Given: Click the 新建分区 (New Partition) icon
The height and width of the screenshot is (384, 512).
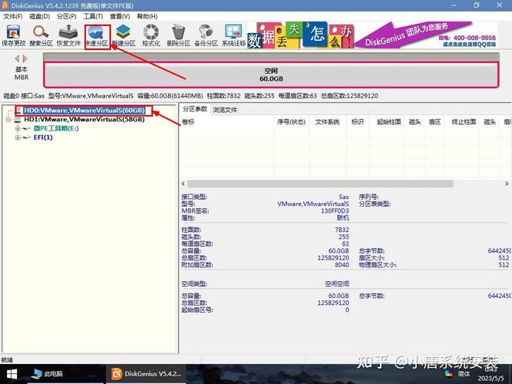Looking at the screenshot, I should tap(123, 35).
